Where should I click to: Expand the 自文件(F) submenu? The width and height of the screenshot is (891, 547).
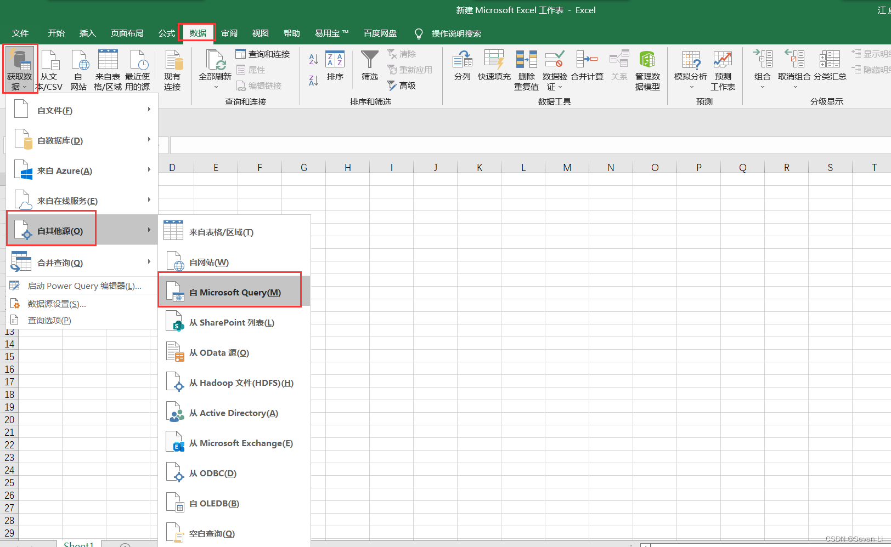82,110
